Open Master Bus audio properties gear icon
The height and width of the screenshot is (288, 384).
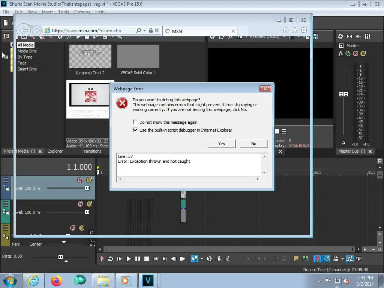pyautogui.click(x=340, y=36)
